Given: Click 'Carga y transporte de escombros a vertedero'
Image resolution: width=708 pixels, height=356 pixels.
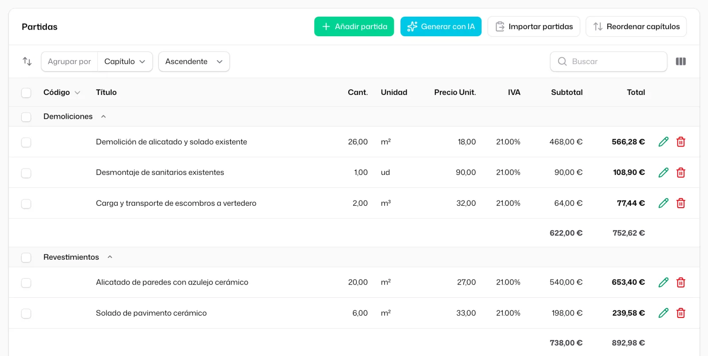Looking at the screenshot, I should click(x=176, y=203).
